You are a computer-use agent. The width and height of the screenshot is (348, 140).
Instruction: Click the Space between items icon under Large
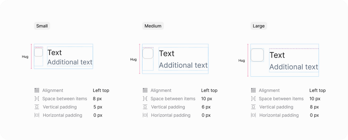[253, 98]
